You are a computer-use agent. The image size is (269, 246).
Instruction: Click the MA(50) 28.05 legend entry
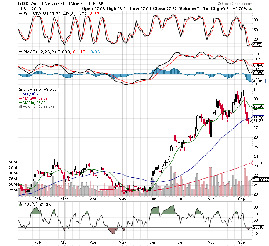[x=32, y=94]
